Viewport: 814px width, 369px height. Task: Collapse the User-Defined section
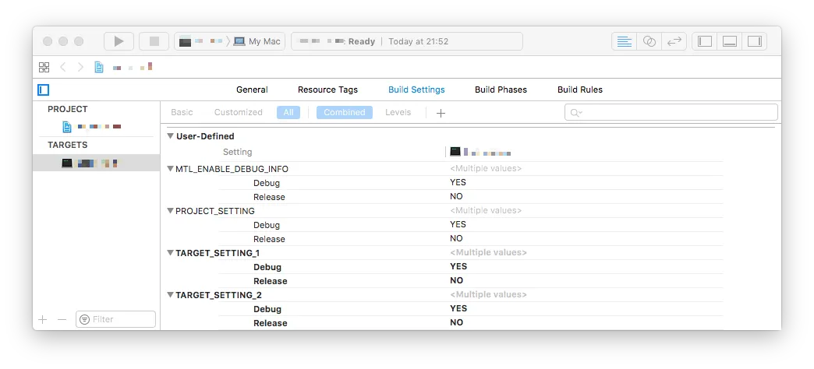pos(170,136)
